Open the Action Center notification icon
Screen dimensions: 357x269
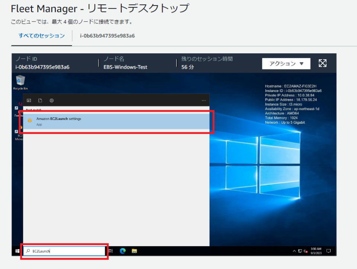(328, 251)
